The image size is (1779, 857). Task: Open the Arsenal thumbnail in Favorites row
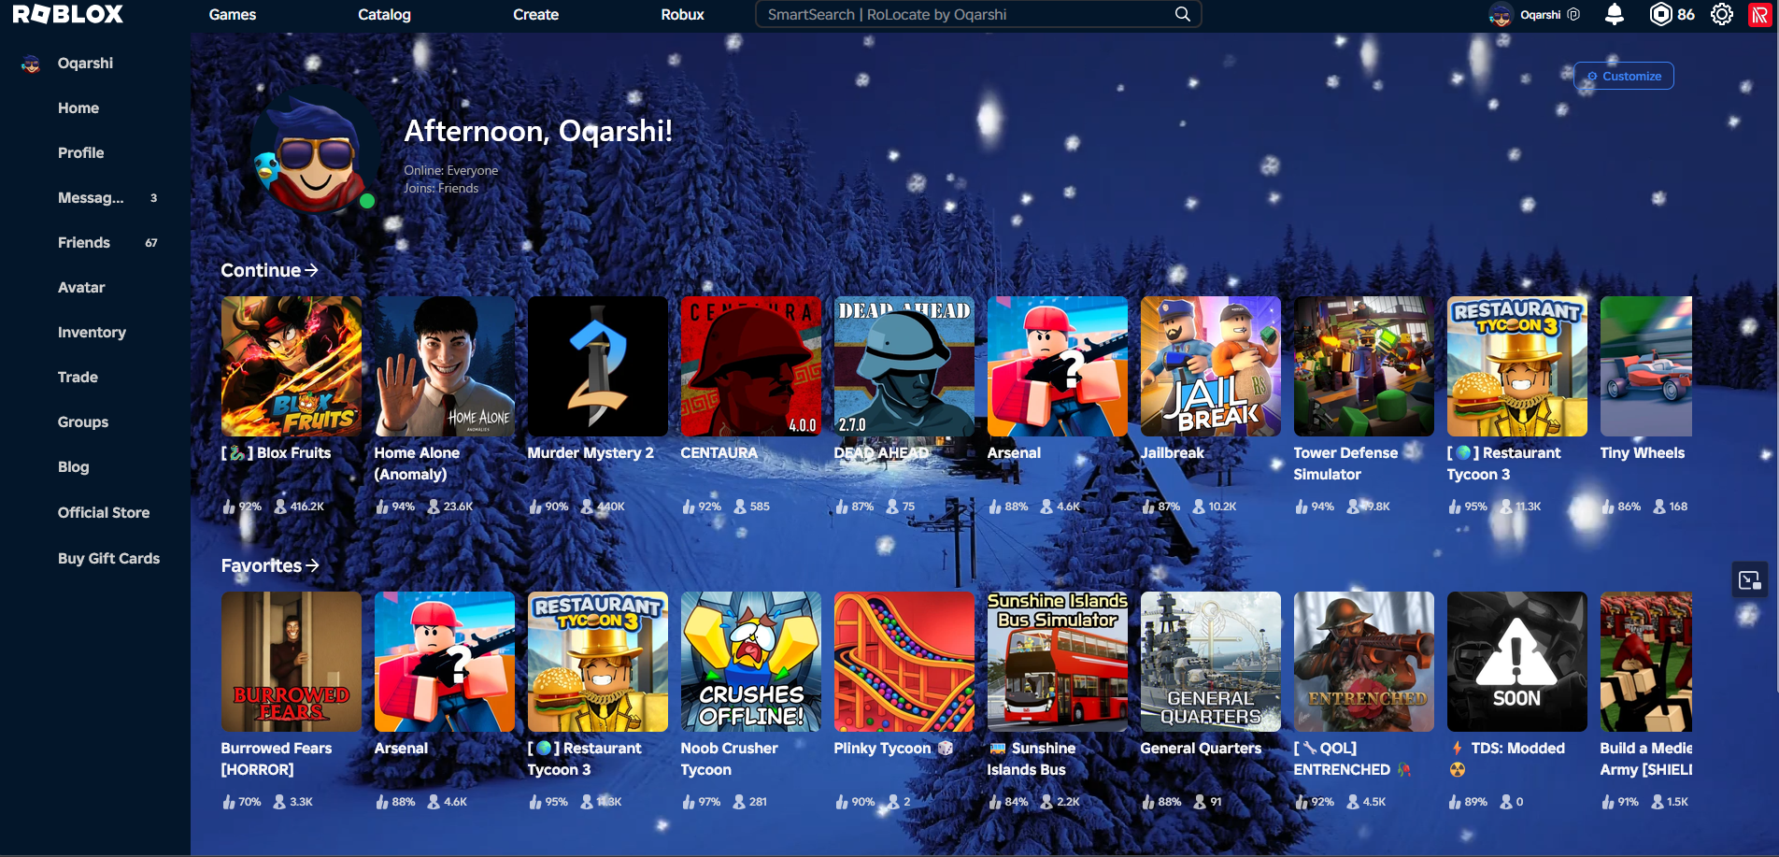coord(445,662)
